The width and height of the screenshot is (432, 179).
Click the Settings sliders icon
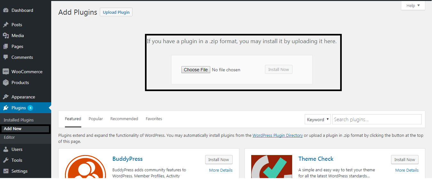6,171
